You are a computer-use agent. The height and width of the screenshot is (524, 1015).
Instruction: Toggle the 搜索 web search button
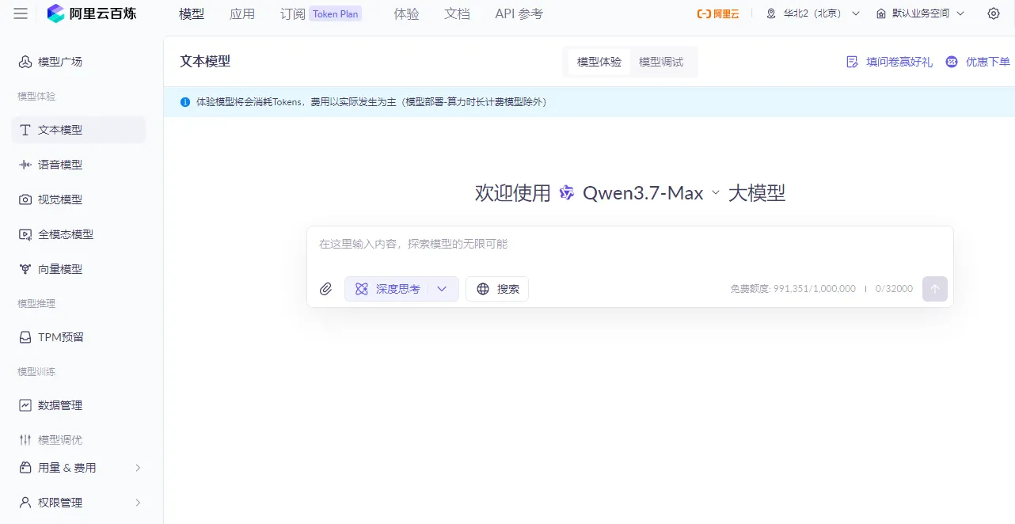point(497,289)
